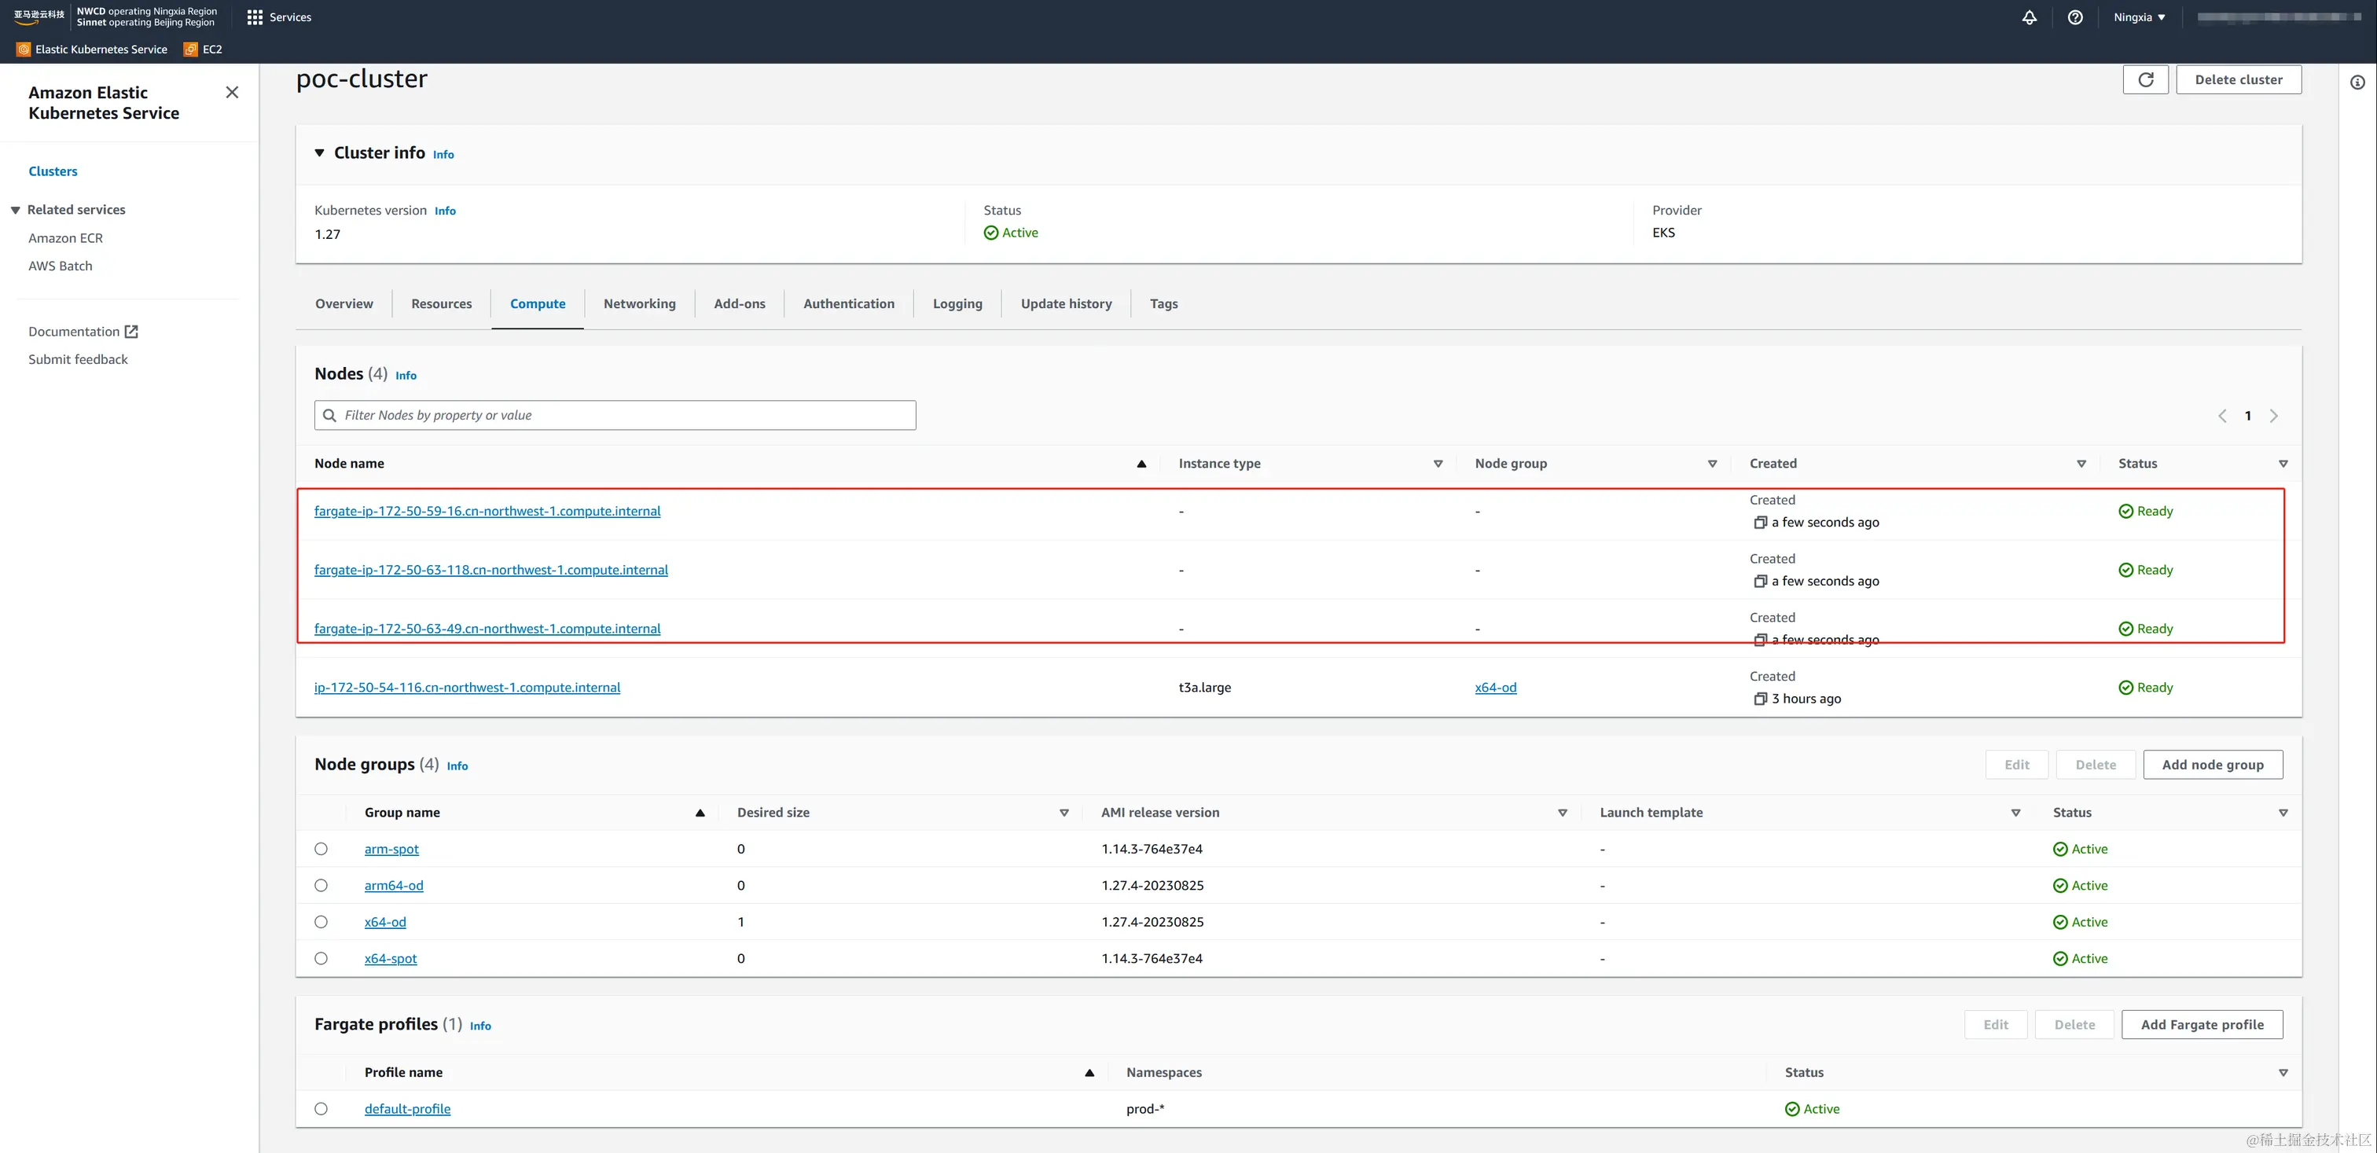Open Node group column sort arrow
This screenshot has width=2377, height=1153.
tap(1713, 464)
